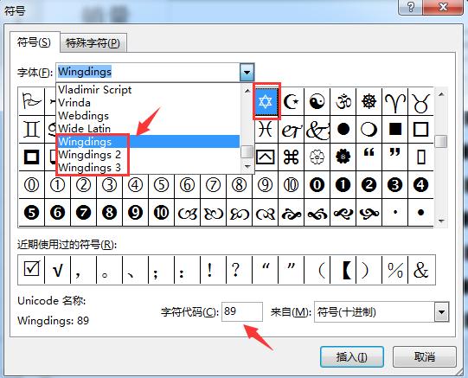Select the outlined circled number 10 symbol
The height and width of the screenshot is (378, 468).
pos(292,185)
